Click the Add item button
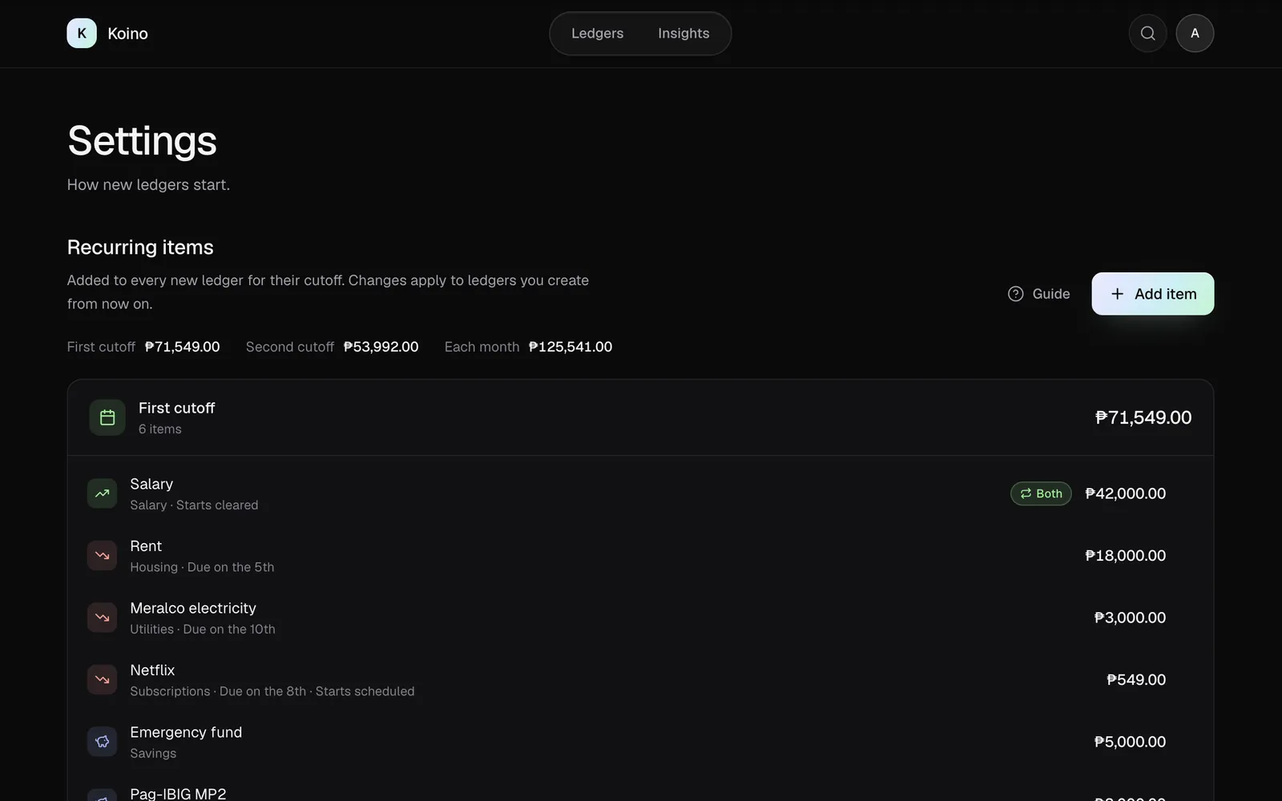The image size is (1282, 801). point(1153,294)
